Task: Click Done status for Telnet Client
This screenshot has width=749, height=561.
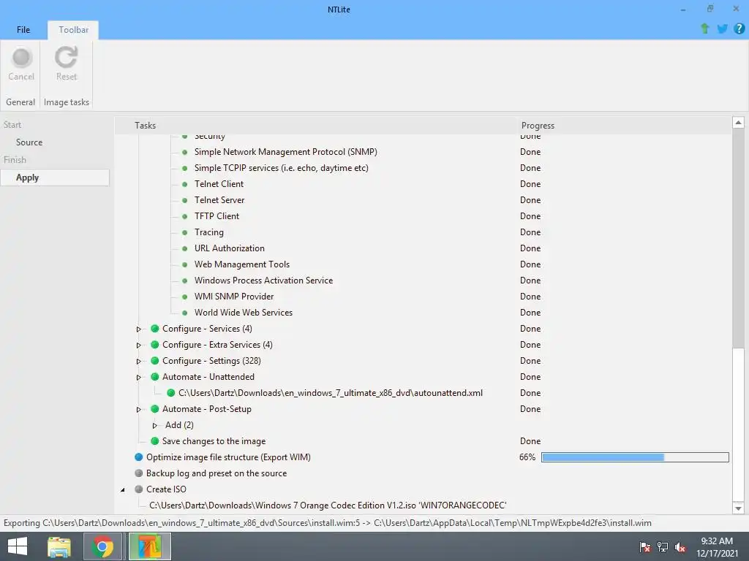Action: point(530,184)
